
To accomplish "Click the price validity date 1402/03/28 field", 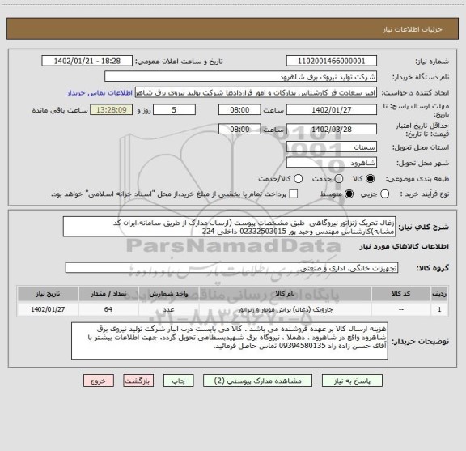I will coord(332,129).
